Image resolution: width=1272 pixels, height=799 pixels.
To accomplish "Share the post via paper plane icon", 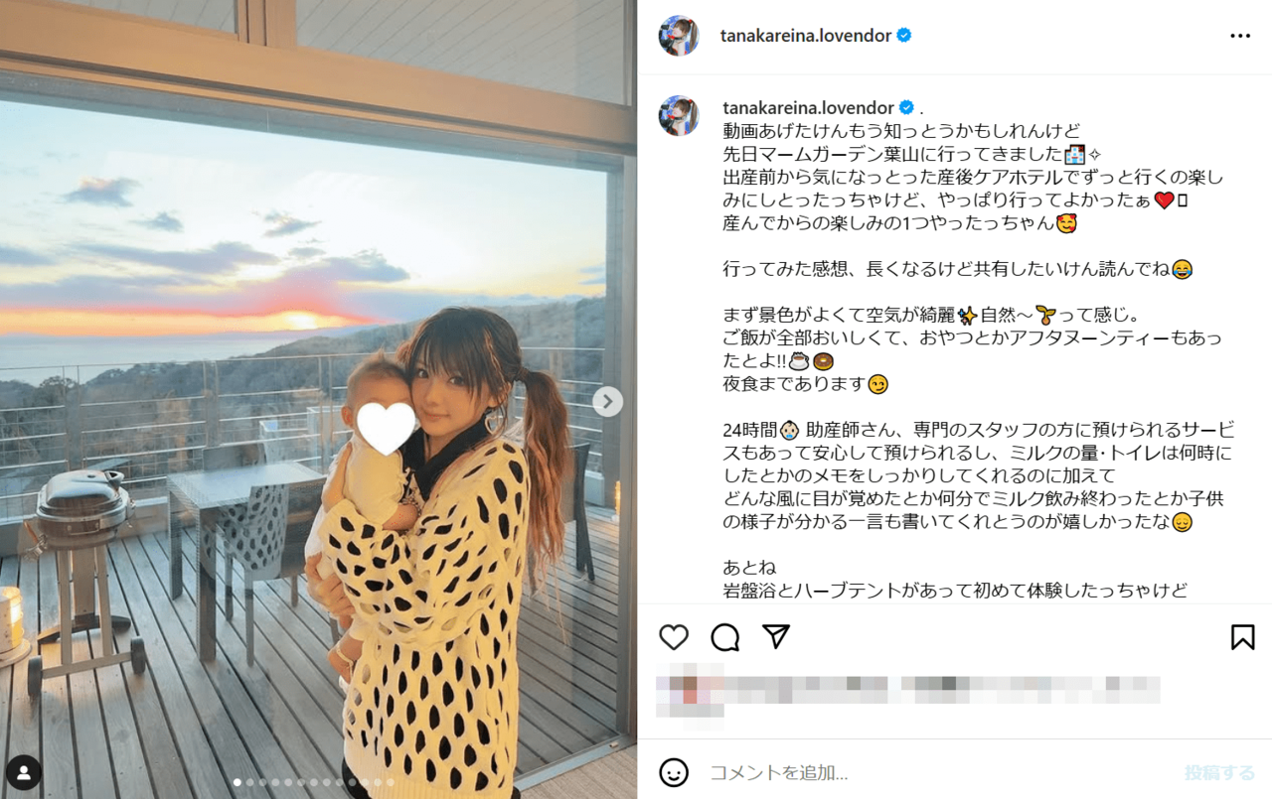I will click(x=776, y=636).
